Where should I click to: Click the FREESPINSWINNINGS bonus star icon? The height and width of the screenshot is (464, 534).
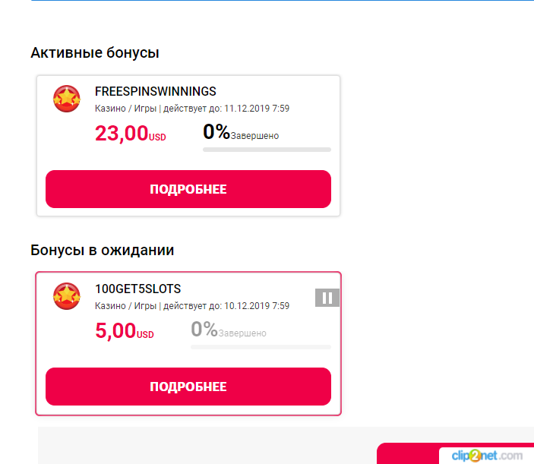[67, 99]
